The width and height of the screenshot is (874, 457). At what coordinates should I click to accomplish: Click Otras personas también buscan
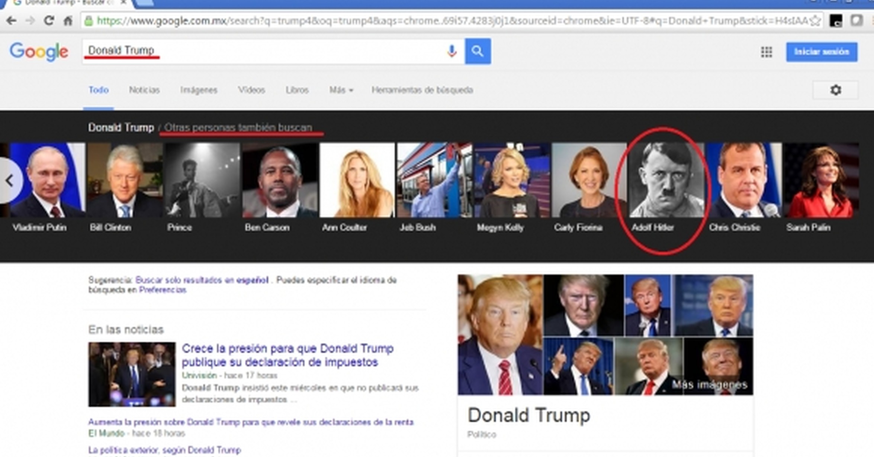point(238,128)
